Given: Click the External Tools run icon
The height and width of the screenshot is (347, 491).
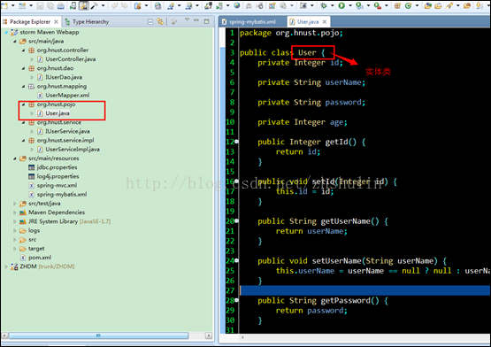Looking at the screenshot, I should tap(378, 5).
